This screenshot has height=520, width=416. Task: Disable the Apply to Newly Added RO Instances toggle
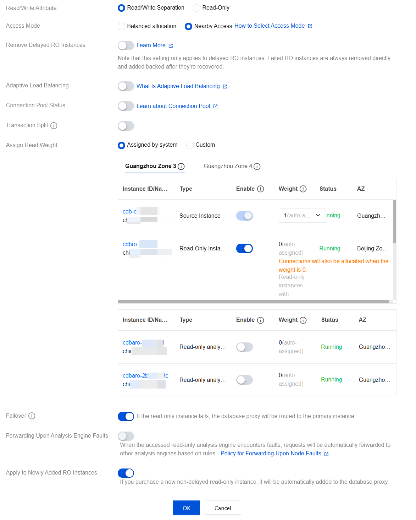point(126,473)
